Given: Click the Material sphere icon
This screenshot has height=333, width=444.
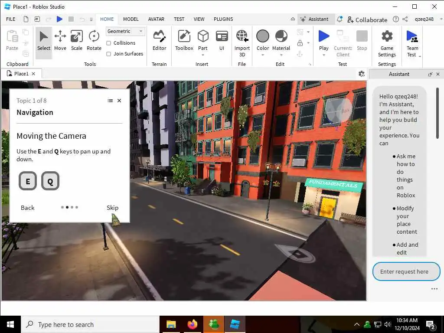Looking at the screenshot, I should tap(281, 36).
